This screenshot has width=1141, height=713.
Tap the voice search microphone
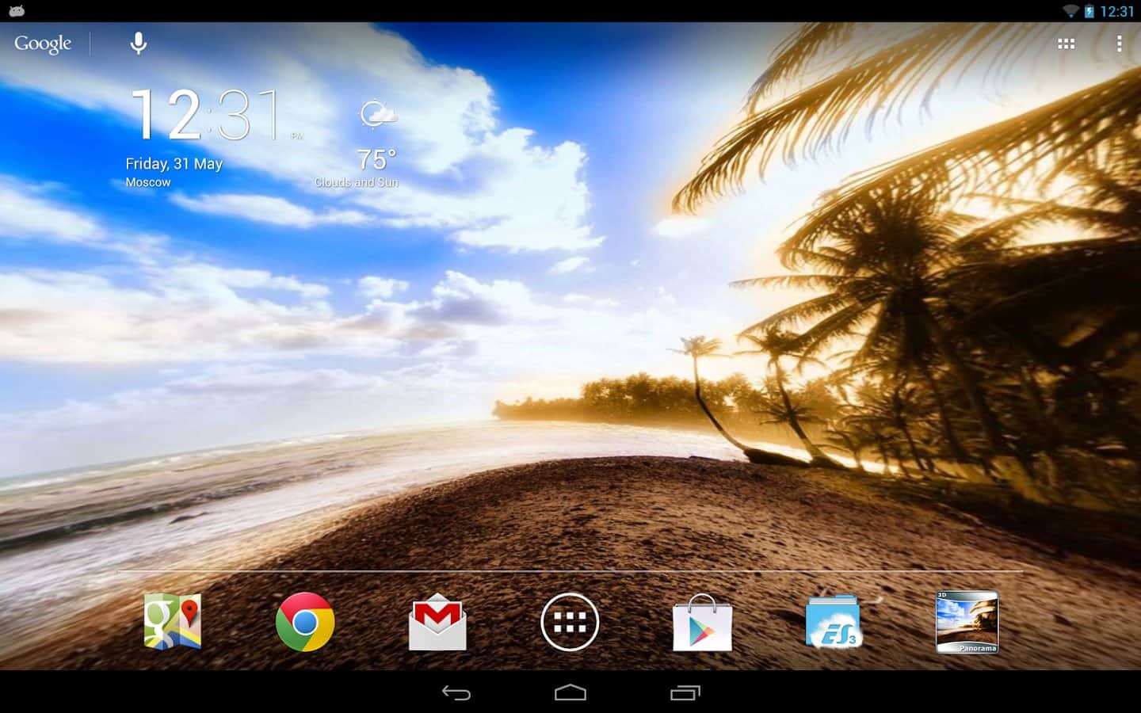tap(139, 44)
